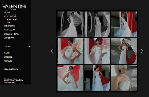This screenshot has width=149, height=97.
Task: Open the CONTATTI page
Action: pyautogui.click(x=9, y=38)
